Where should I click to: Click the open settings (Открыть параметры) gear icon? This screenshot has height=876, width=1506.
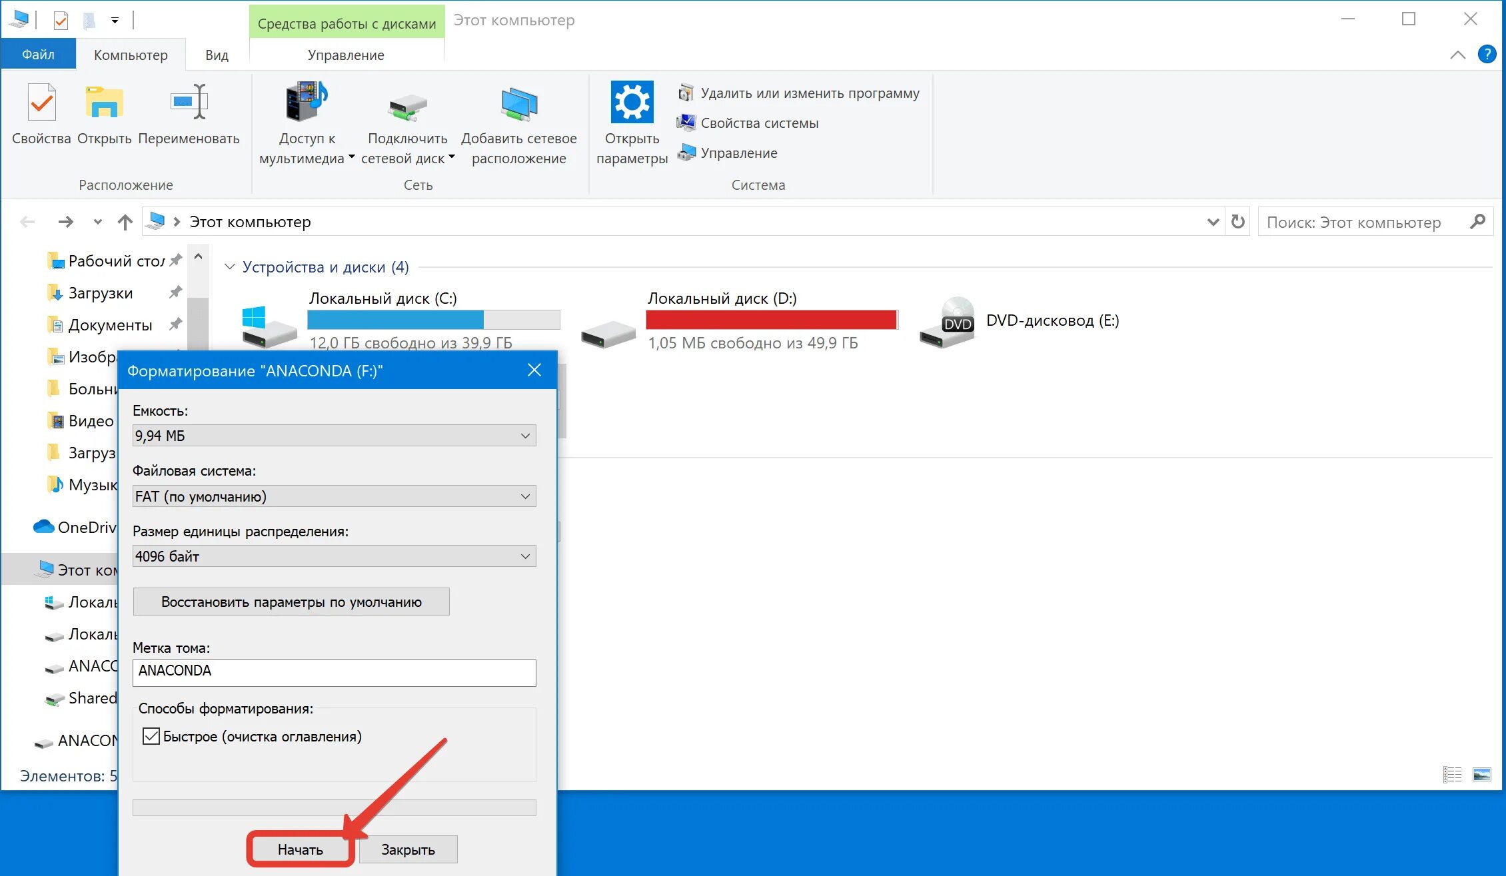click(632, 102)
